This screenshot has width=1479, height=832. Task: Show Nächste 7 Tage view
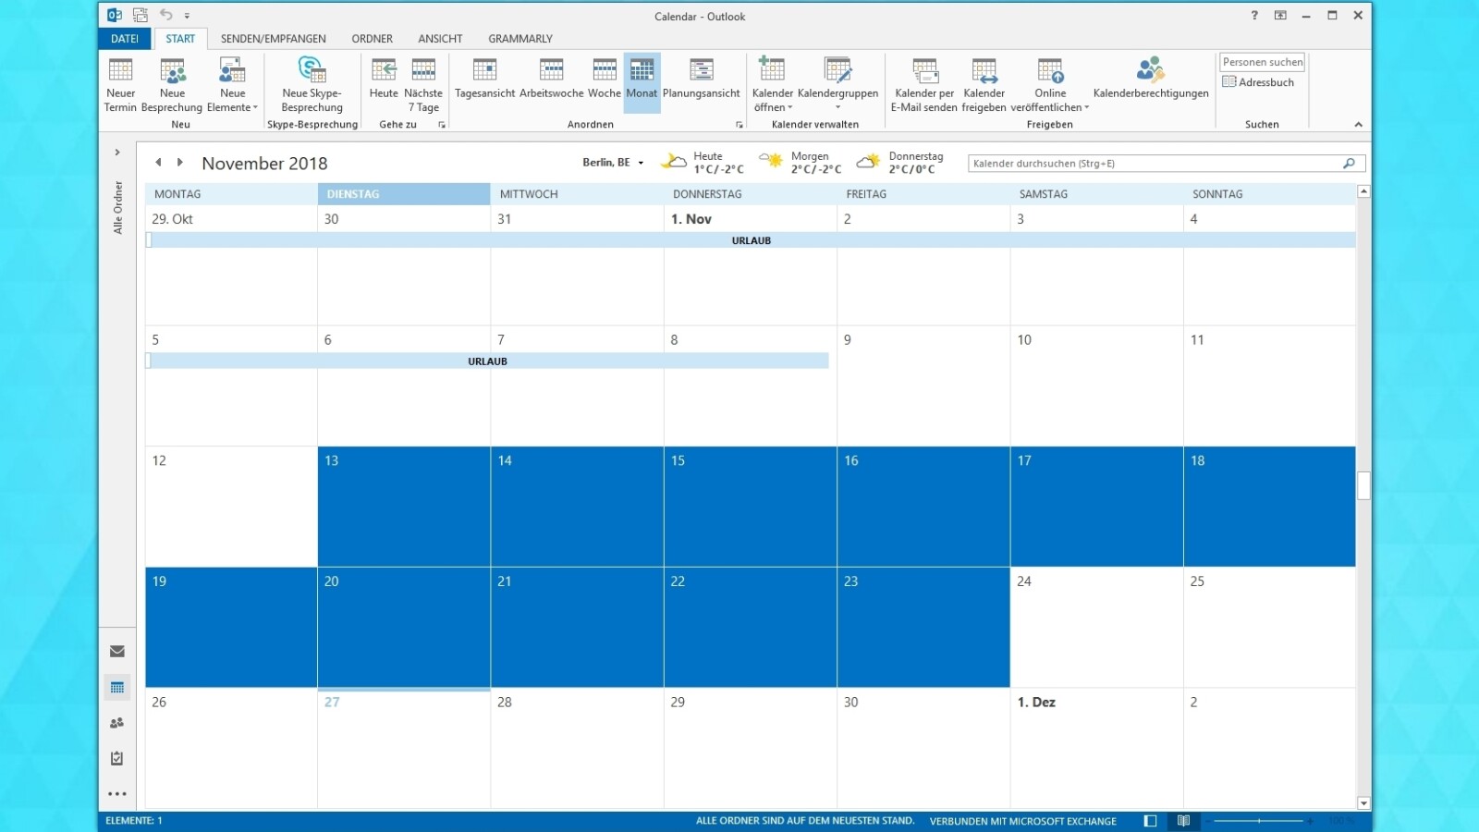(x=423, y=84)
